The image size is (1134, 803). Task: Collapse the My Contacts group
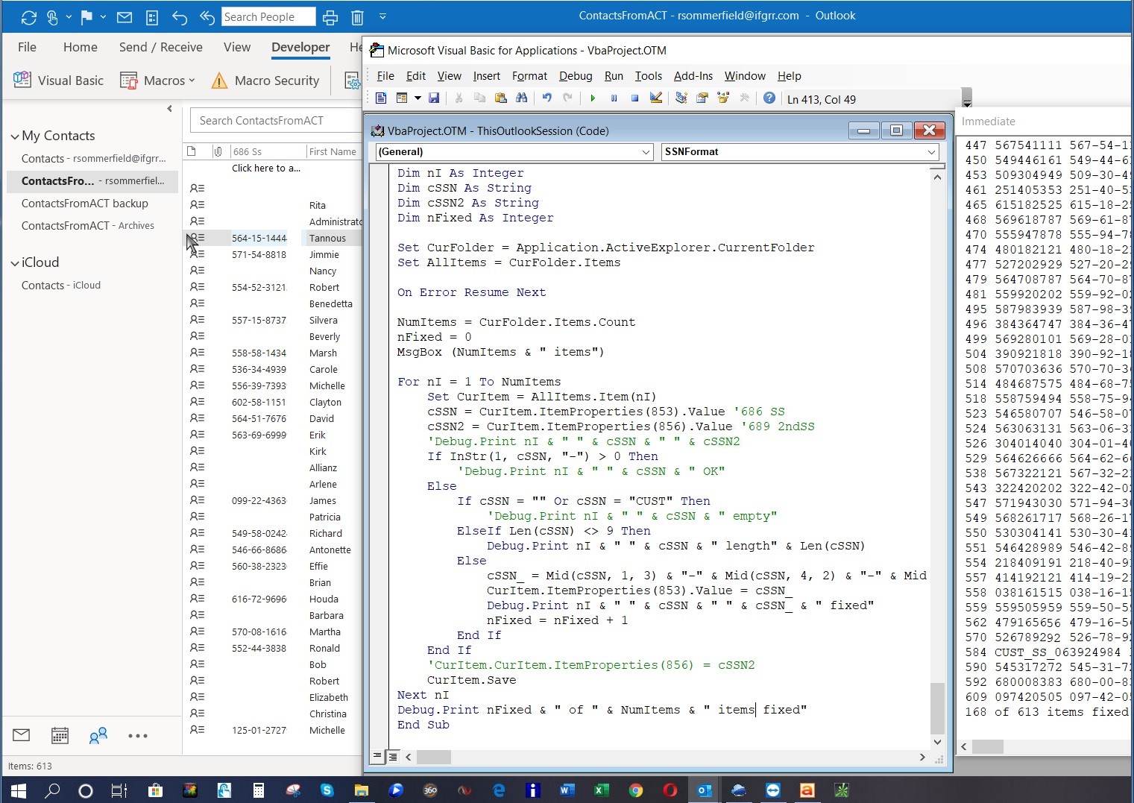[x=15, y=136]
